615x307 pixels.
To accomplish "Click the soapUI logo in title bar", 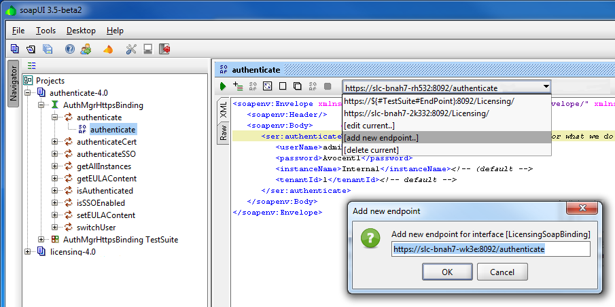I will (11, 10).
